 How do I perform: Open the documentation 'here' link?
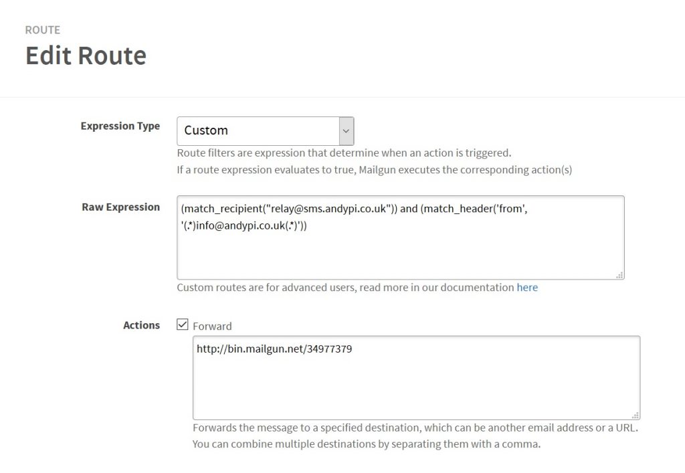pyautogui.click(x=527, y=288)
